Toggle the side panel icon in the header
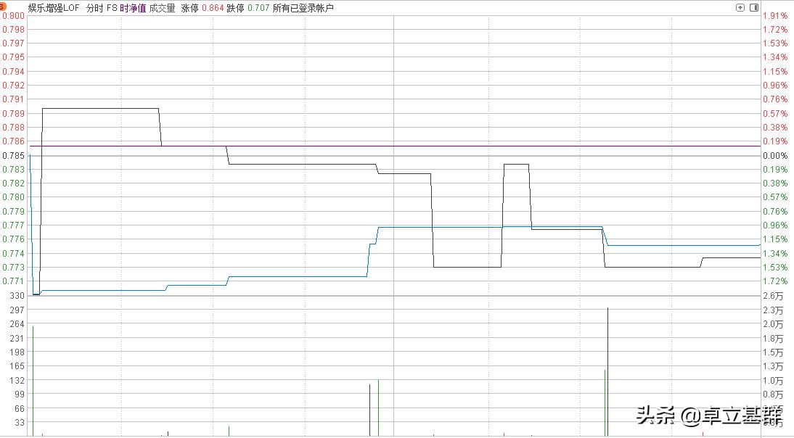794x438 pixels. point(754,7)
